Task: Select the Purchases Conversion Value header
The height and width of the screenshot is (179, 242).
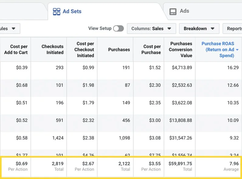Action: [x=181, y=49]
